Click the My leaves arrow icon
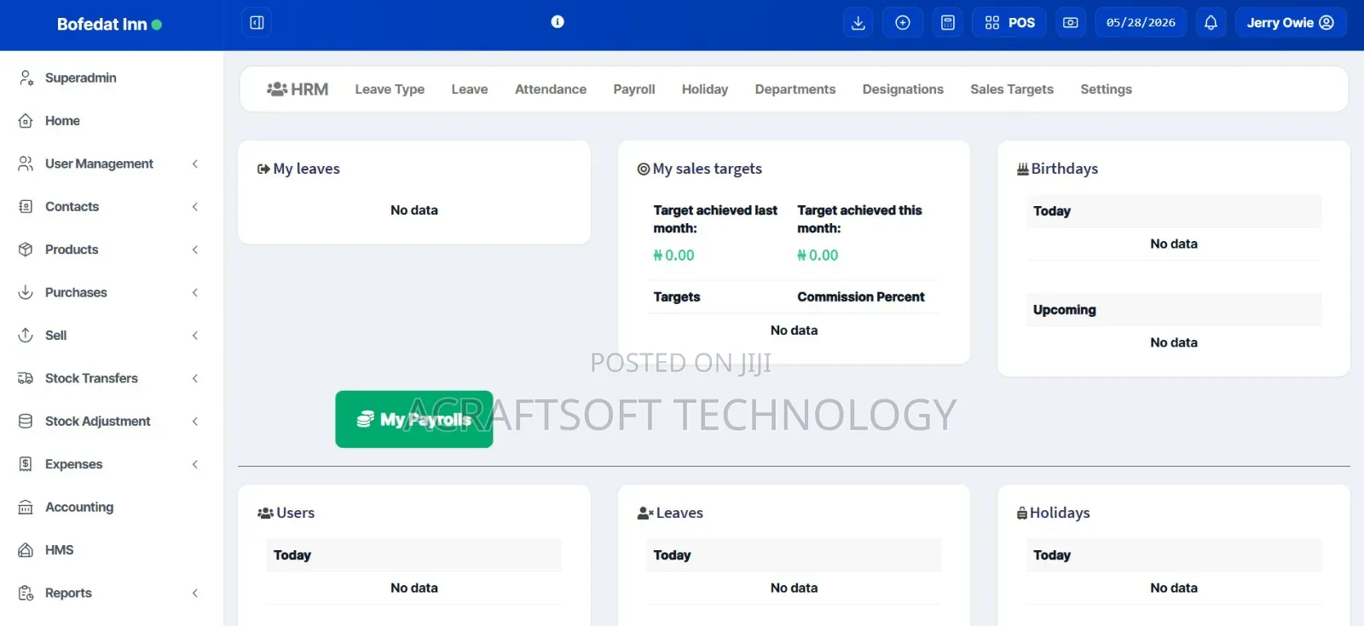This screenshot has height=626, width=1364. point(263,169)
